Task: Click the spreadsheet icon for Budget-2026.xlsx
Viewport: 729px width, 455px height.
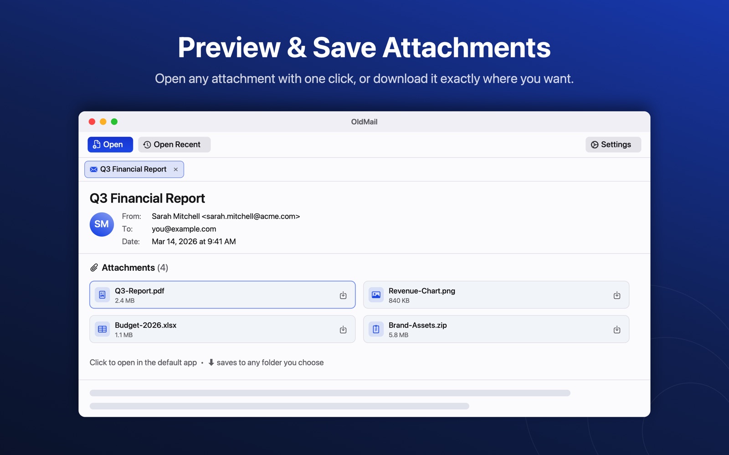Action: [103, 329]
